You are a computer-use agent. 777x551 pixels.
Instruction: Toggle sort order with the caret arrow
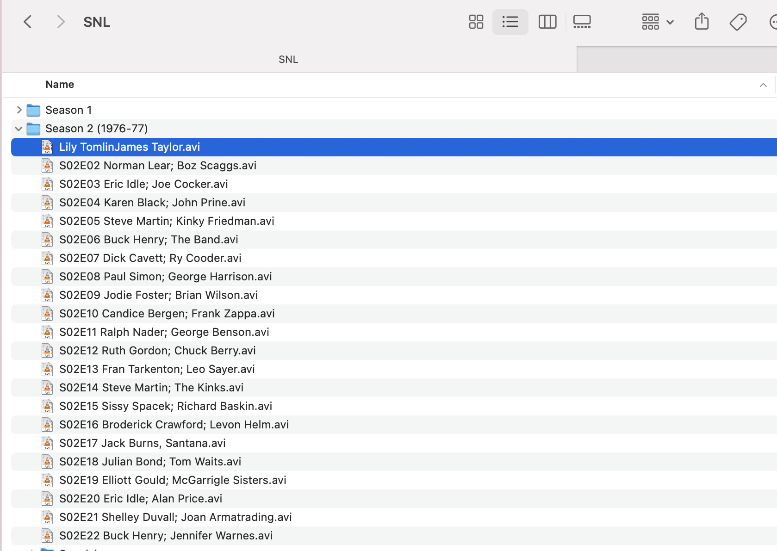(763, 85)
